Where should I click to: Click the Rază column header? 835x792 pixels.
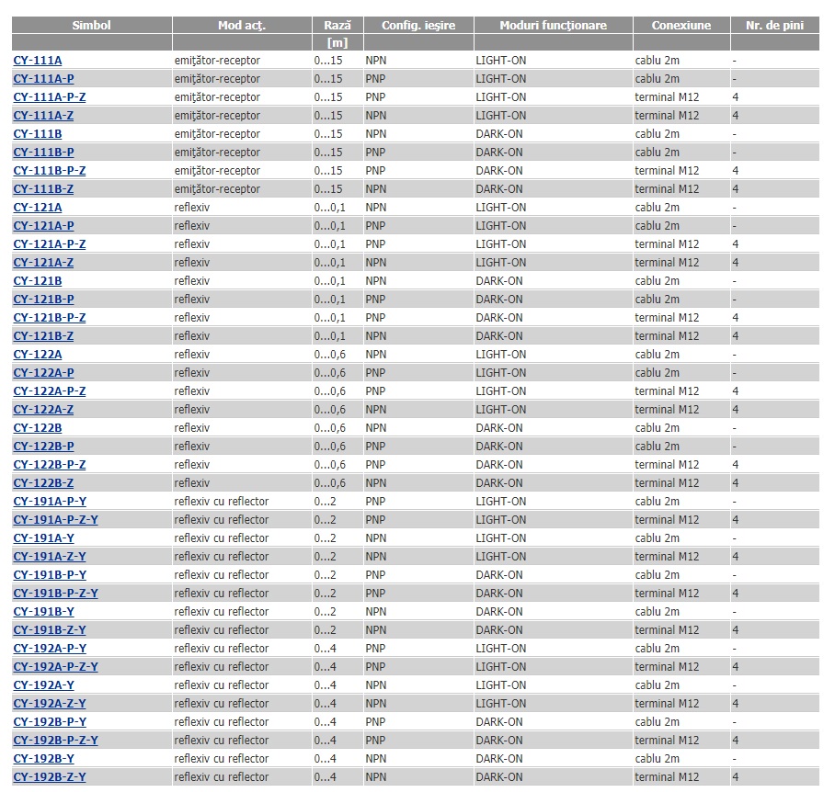point(337,25)
